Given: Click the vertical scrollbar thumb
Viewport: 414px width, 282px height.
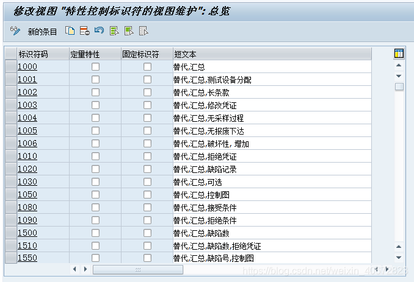Looking at the screenshot, I should pos(399,86).
